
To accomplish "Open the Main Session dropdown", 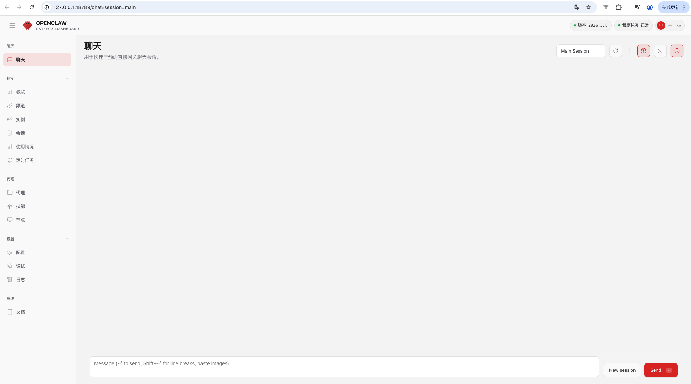I will [581, 51].
